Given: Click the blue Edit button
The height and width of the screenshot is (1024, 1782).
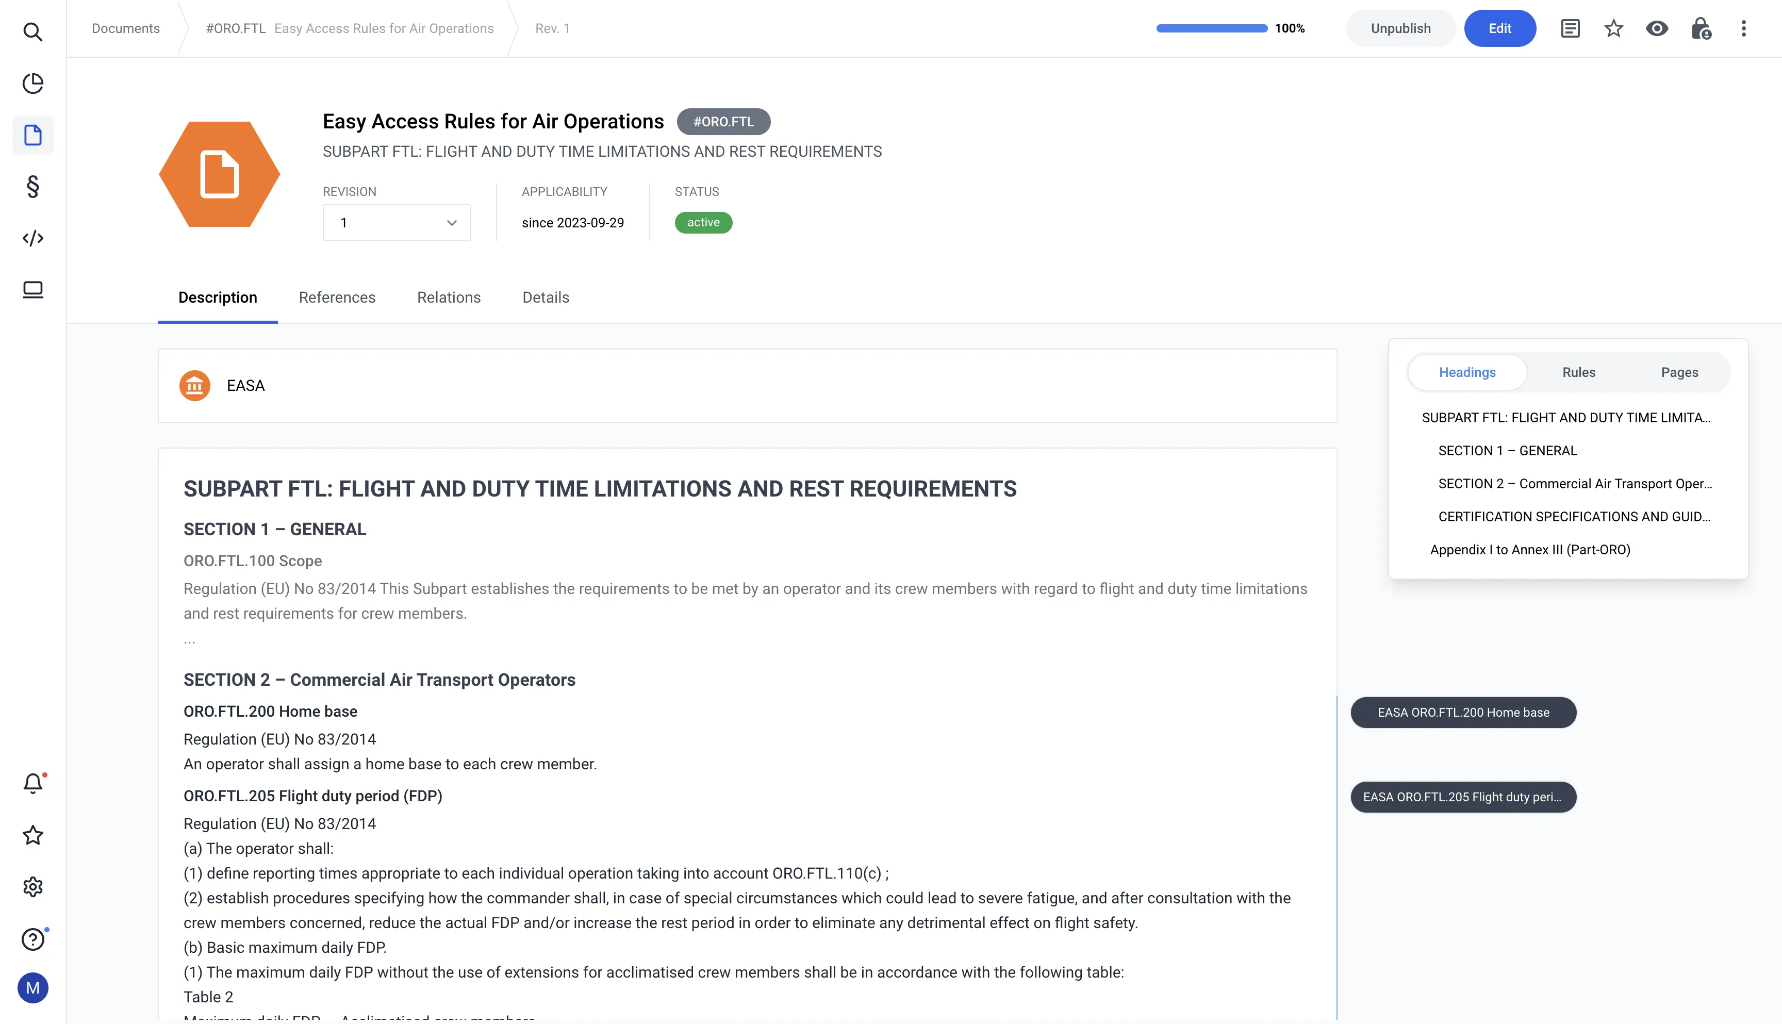Looking at the screenshot, I should [1499, 29].
